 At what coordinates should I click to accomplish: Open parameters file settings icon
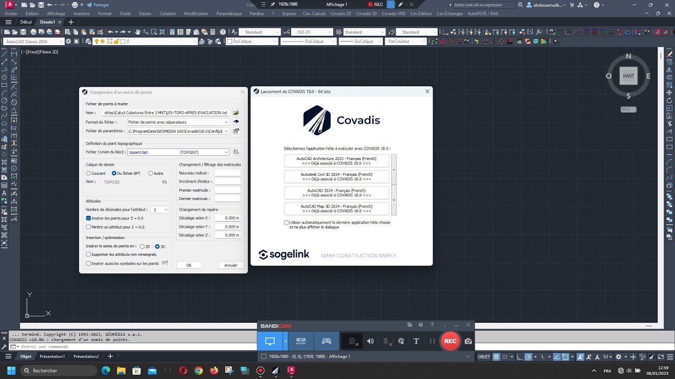pyautogui.click(x=236, y=131)
